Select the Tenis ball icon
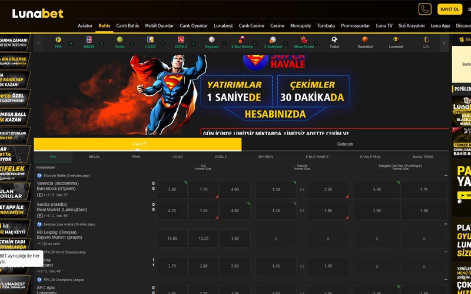Image resolution: width=471 pixels, height=294 pixels. pyautogui.click(x=120, y=39)
